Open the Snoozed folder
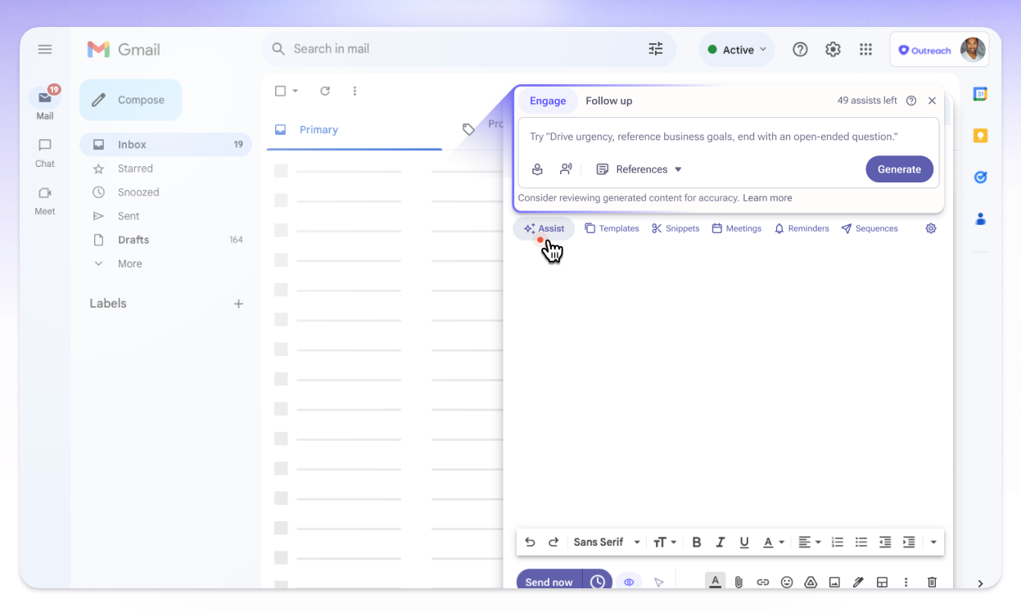The height and width of the screenshot is (612, 1021). click(x=138, y=192)
